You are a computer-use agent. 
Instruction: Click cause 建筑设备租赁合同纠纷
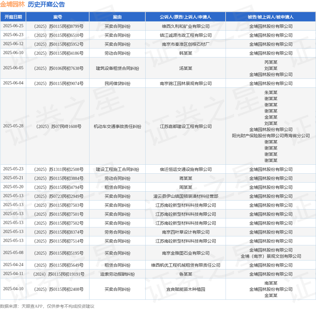tap(117, 68)
